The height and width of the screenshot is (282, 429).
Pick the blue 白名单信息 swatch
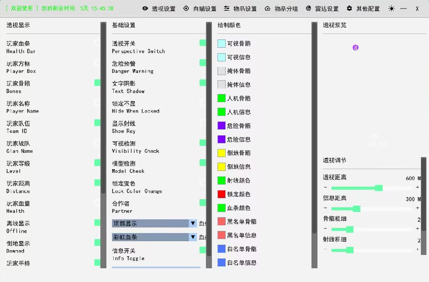tap(221, 263)
